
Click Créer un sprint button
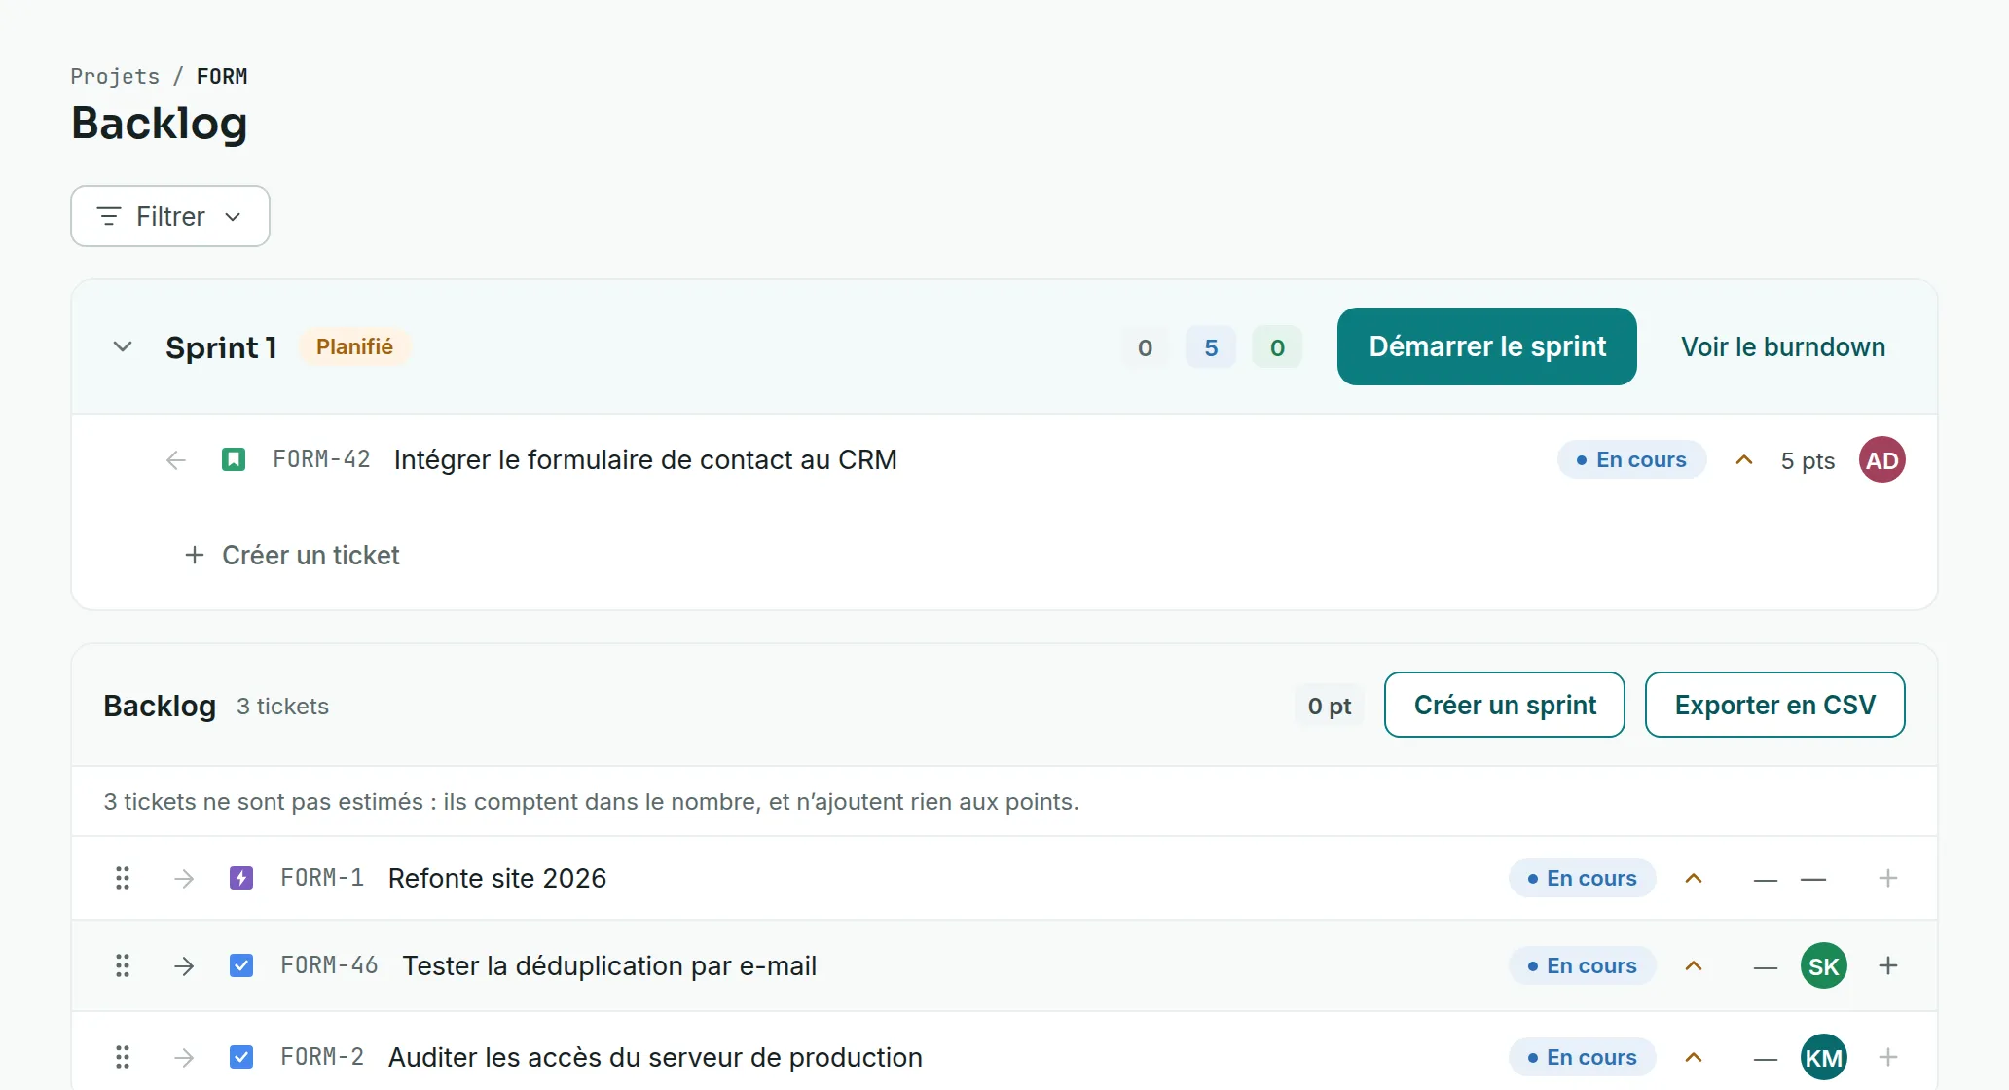point(1504,705)
